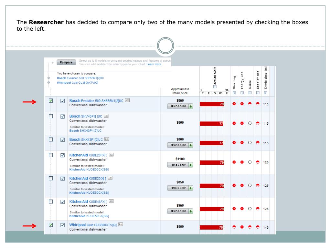Uncheck the Bosch Evolution 500 compare checkbox
The height and width of the screenshot is (248, 331).
click(x=51, y=101)
